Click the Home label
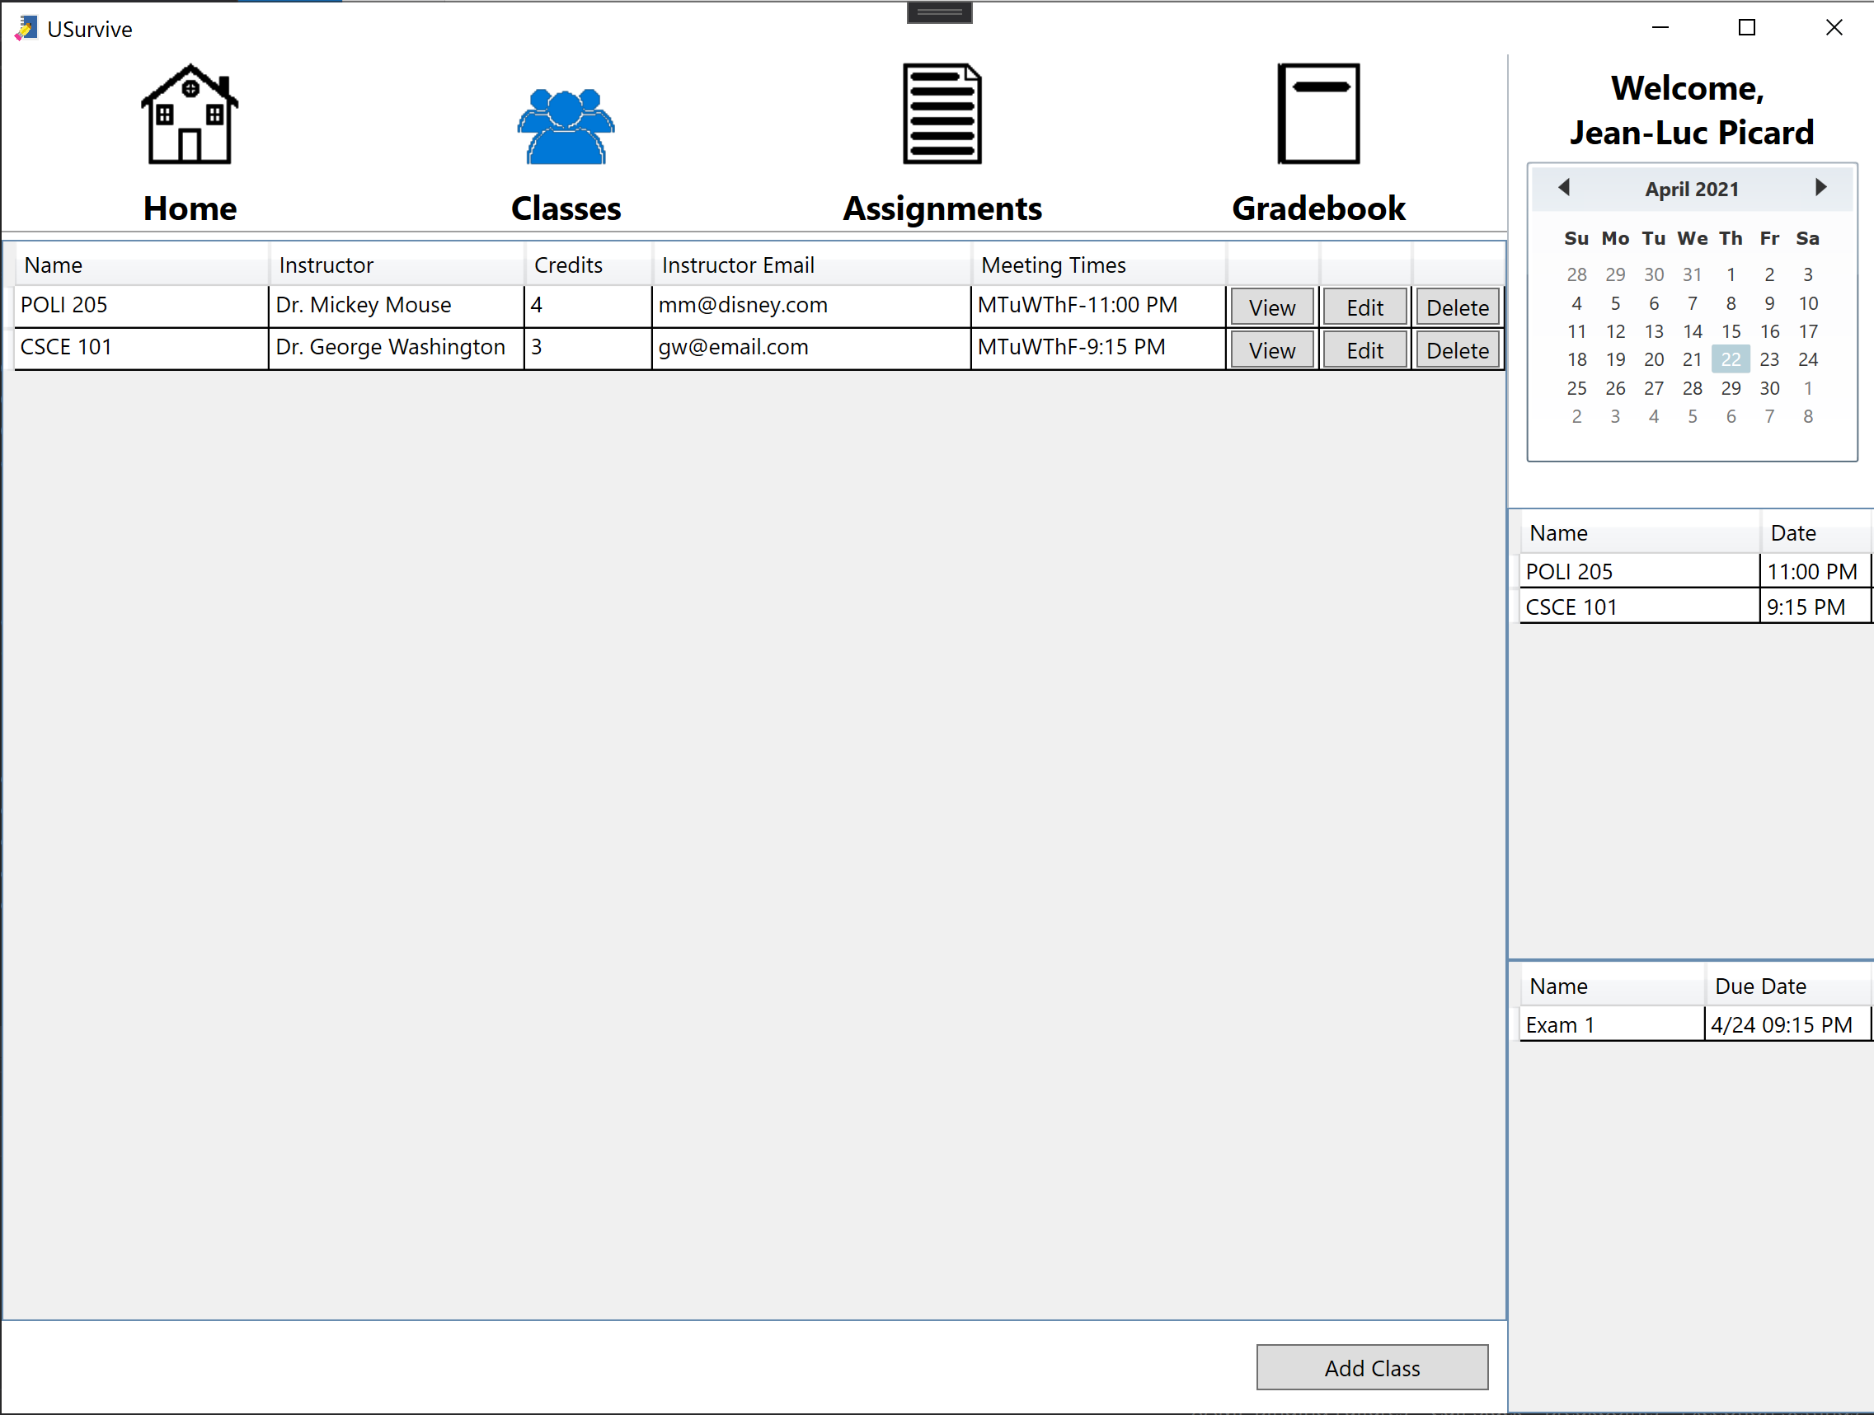 [190, 209]
